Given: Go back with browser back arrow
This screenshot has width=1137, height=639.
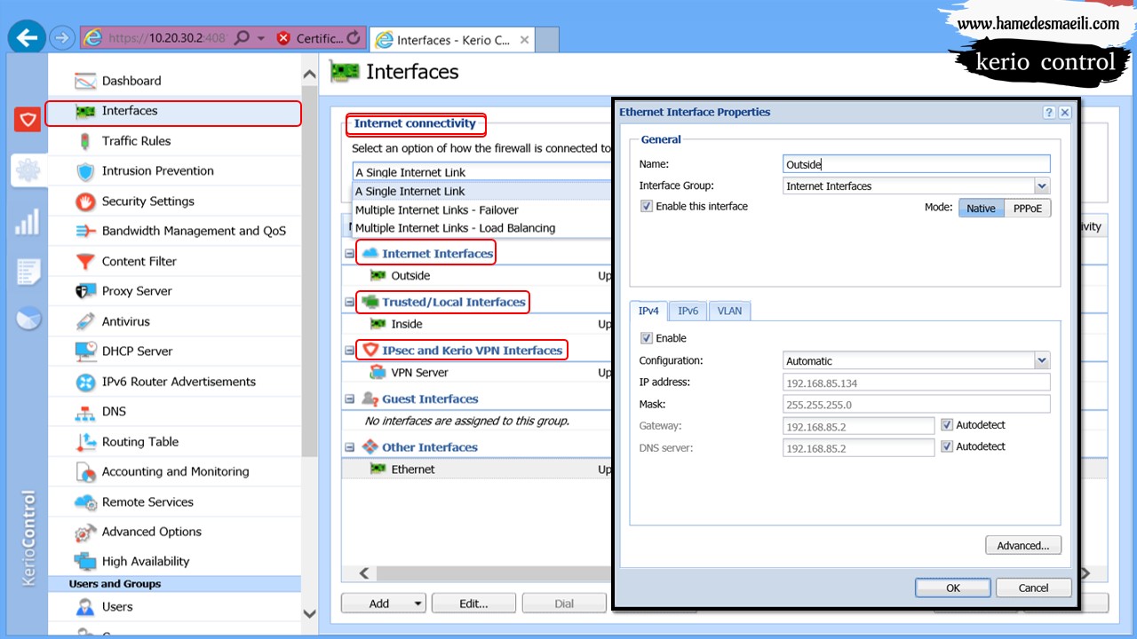Looking at the screenshot, I should [28, 38].
